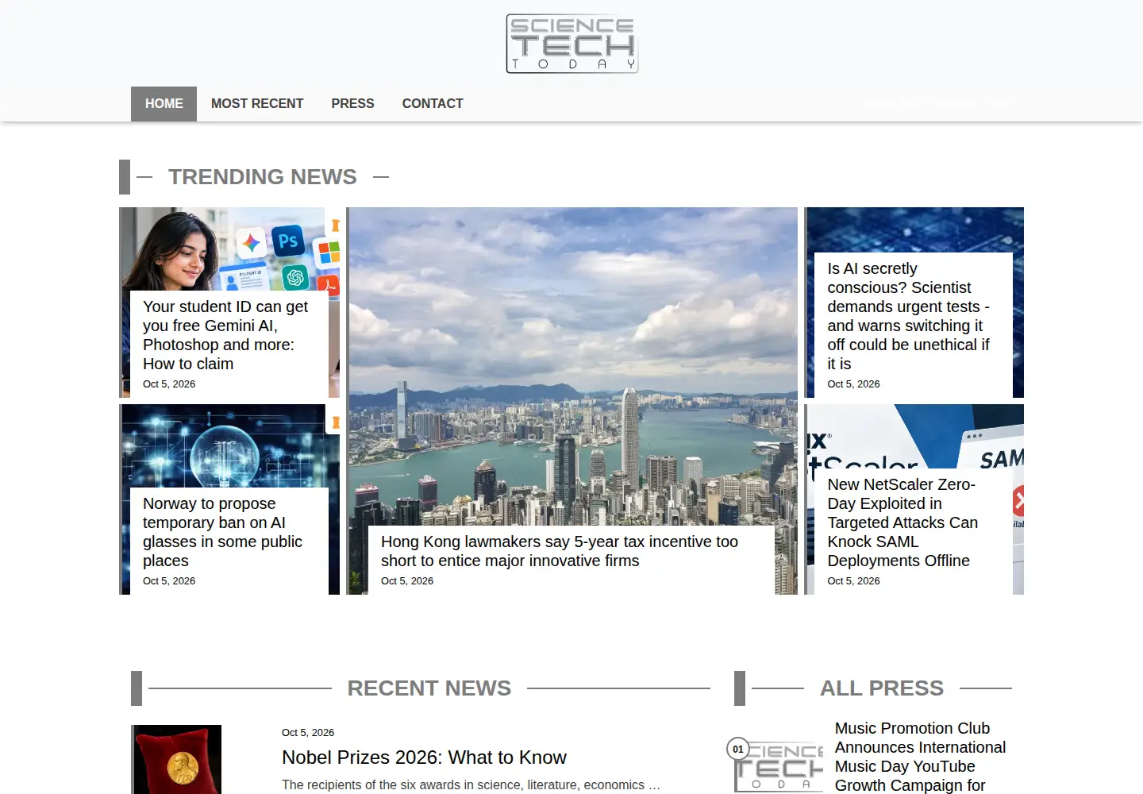Go to the HOME tab
The image size is (1143, 794).
click(x=164, y=104)
